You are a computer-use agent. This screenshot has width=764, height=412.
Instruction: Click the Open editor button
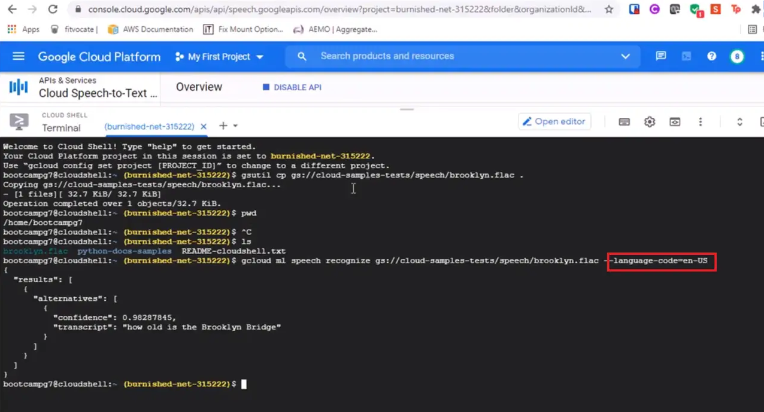[554, 121]
